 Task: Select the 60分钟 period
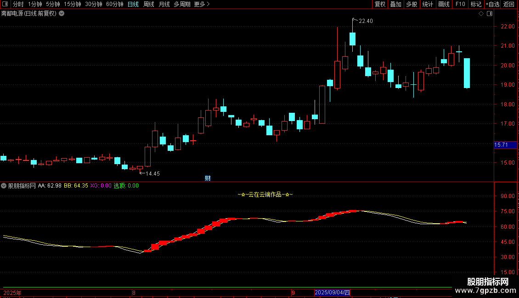(x=115, y=4)
